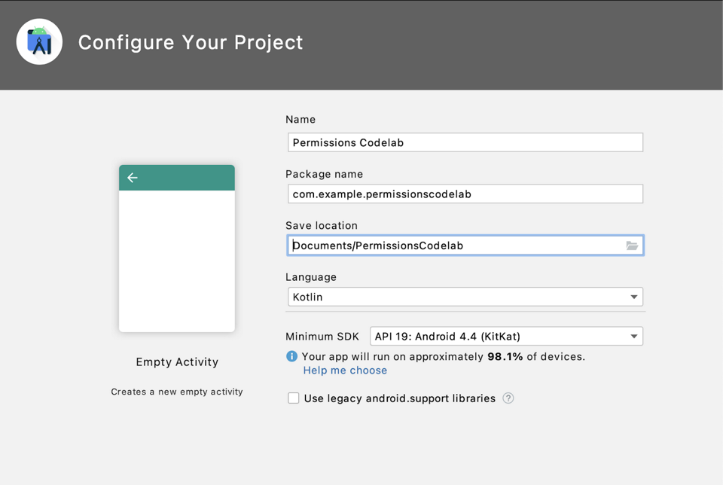Focus the Permissions Codelab name field
723x485 pixels.
click(x=465, y=142)
